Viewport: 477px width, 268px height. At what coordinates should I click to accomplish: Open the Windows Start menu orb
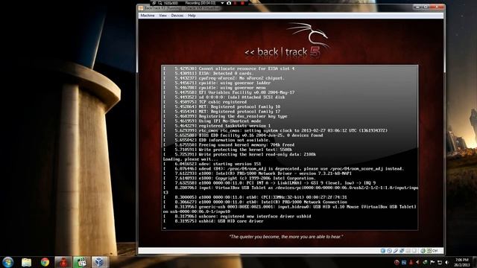[x=7, y=262]
